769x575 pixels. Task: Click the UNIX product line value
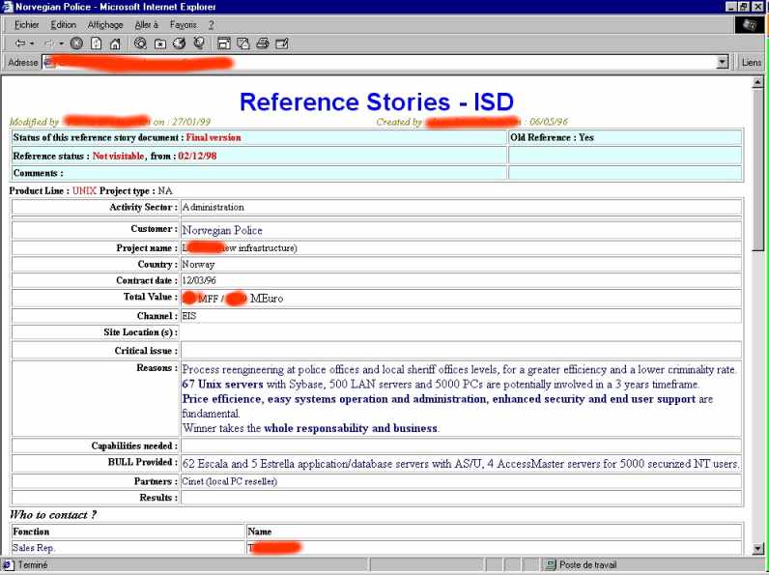pyautogui.click(x=84, y=190)
